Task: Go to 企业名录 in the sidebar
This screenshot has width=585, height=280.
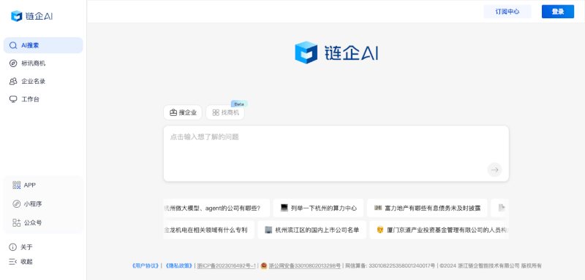Action: [43, 81]
